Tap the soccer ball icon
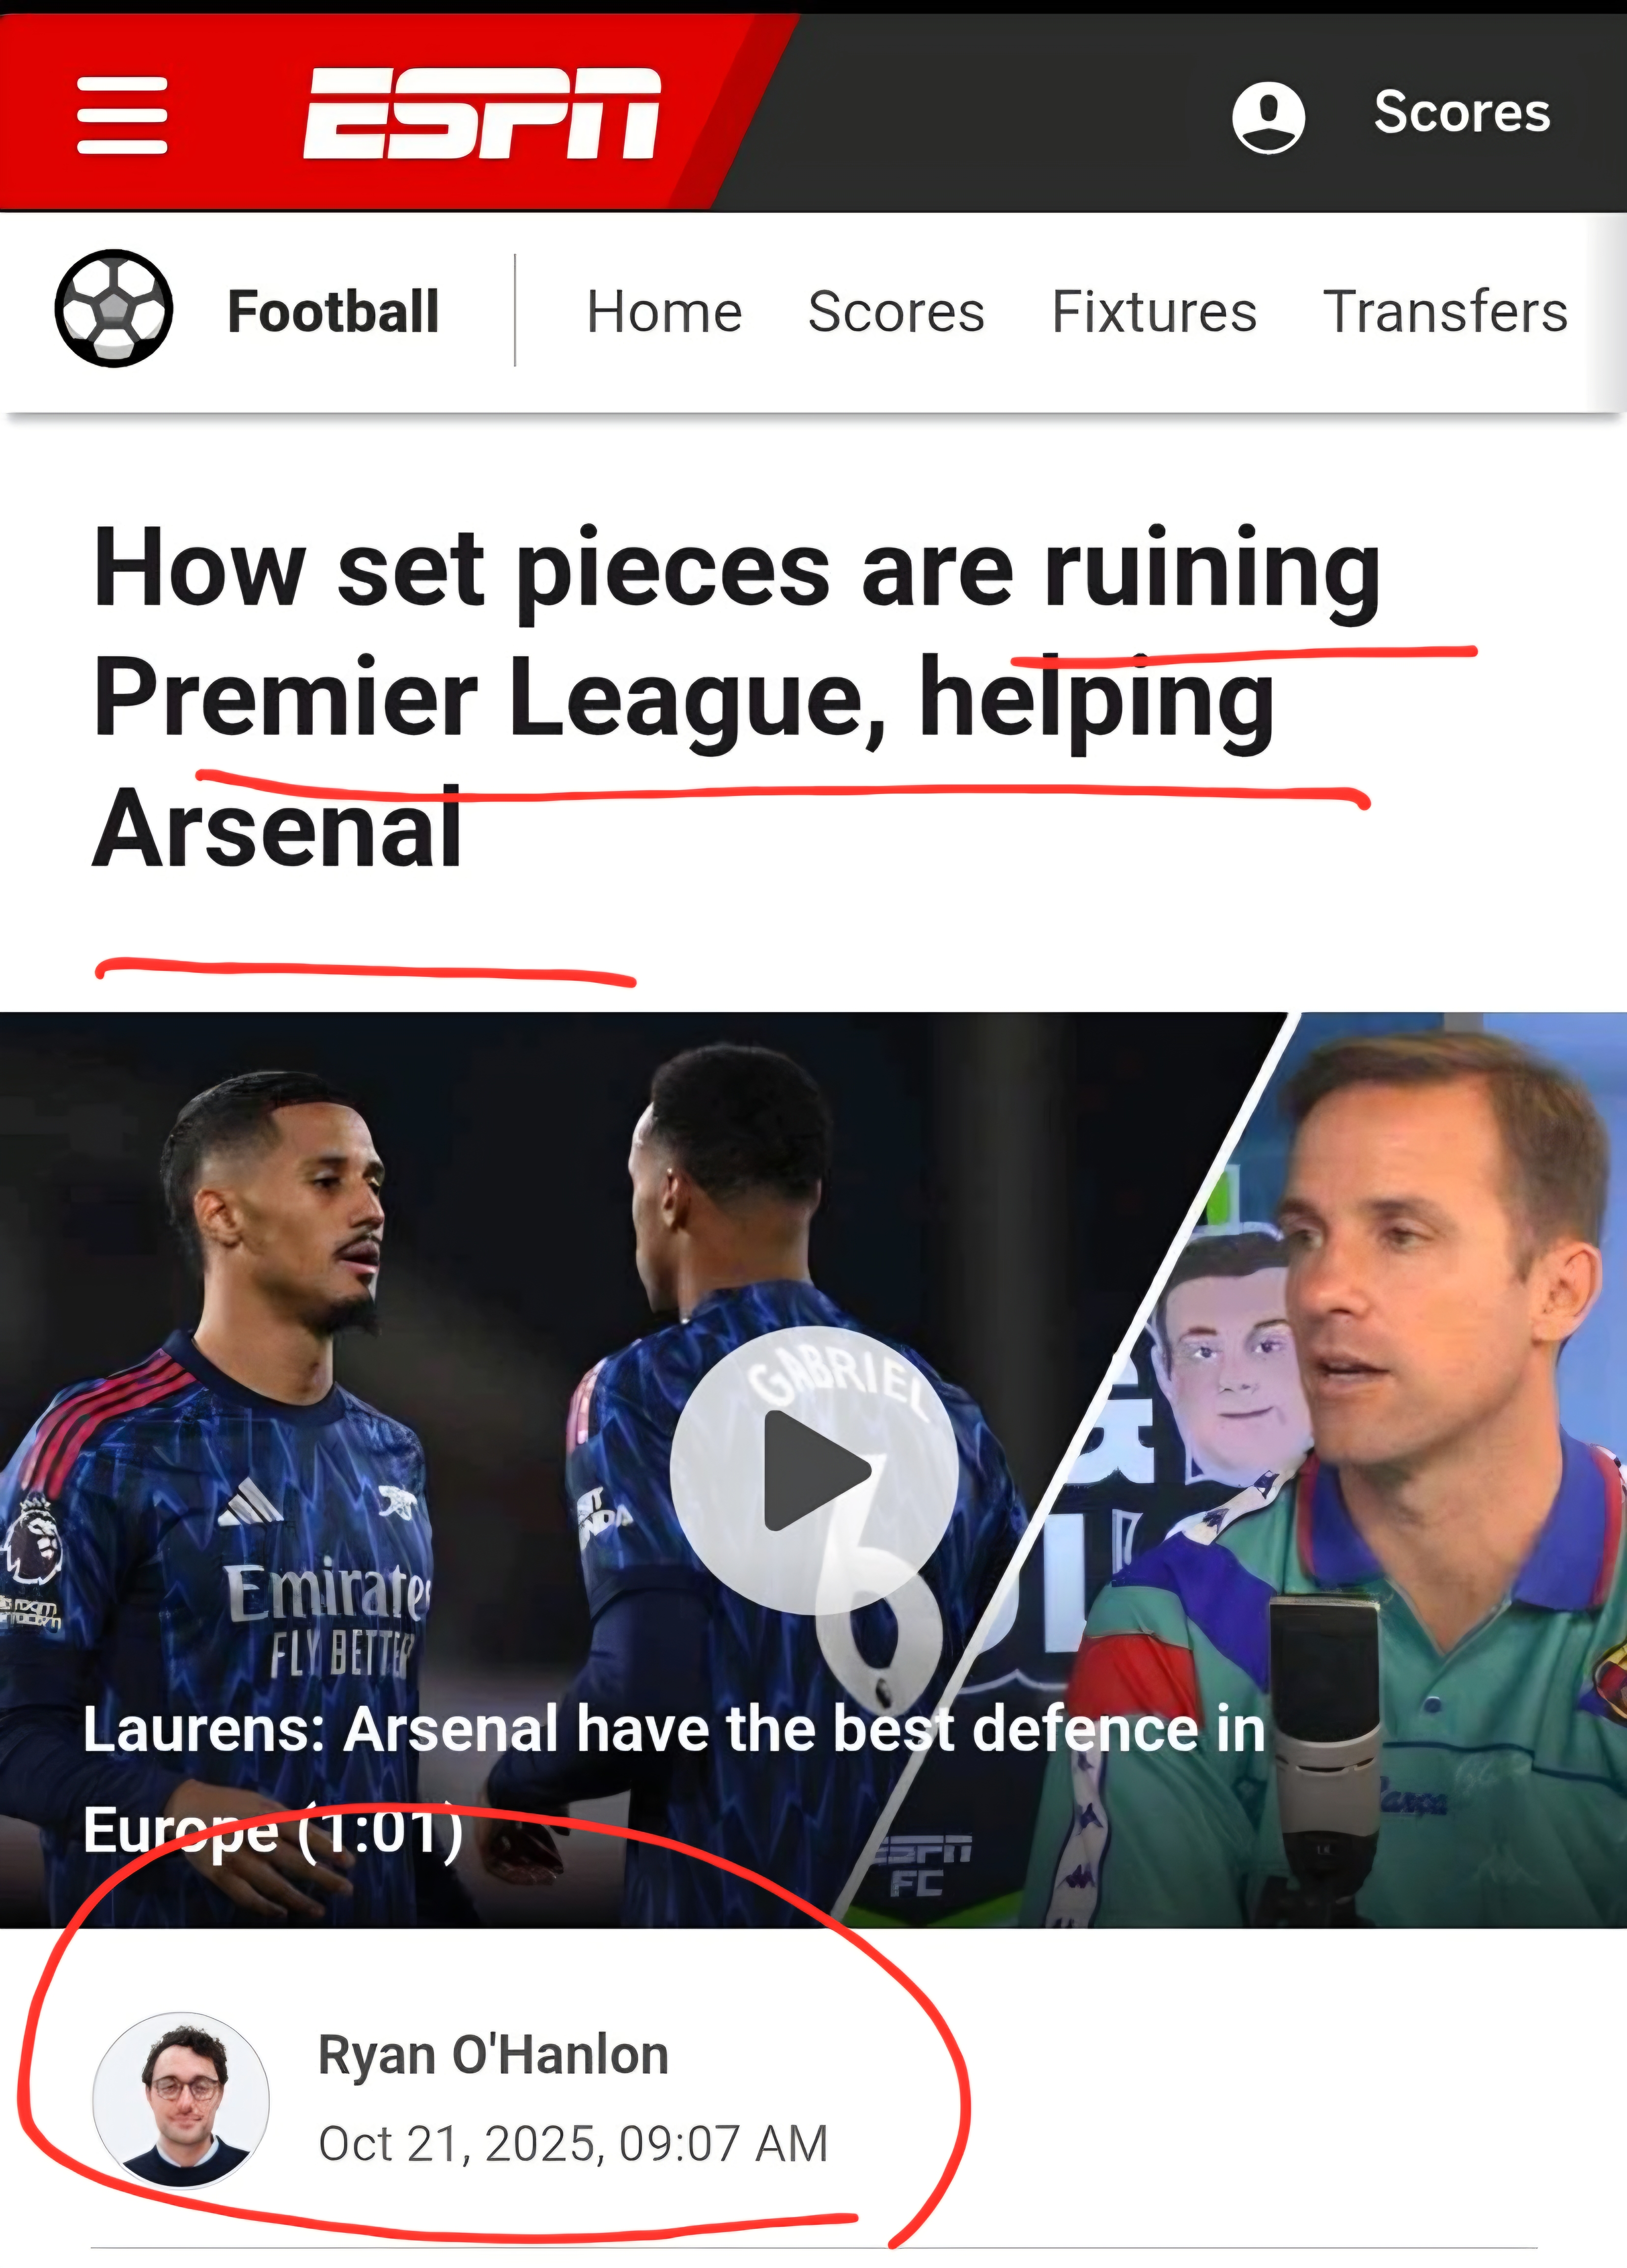The image size is (1627, 2268). (114, 309)
